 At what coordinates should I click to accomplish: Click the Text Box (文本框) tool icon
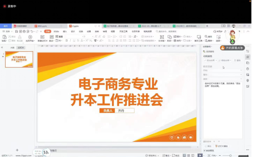[x=162, y=37]
